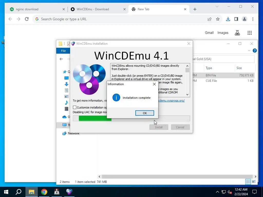Click the installation progress bar
Viewport: 263px width, 197px height.
[x=131, y=118]
